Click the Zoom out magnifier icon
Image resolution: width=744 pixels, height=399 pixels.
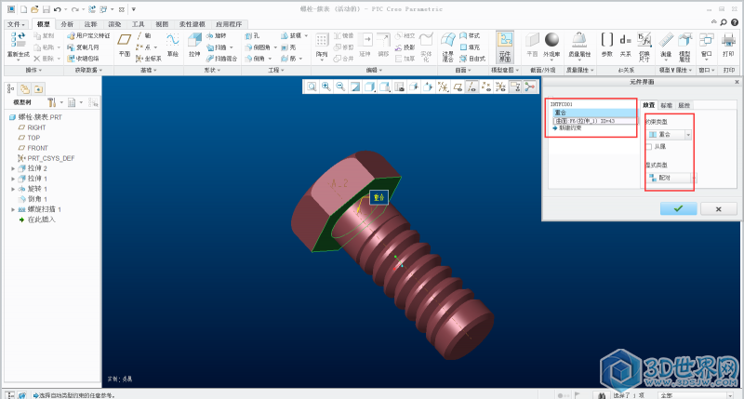pyautogui.click(x=340, y=86)
